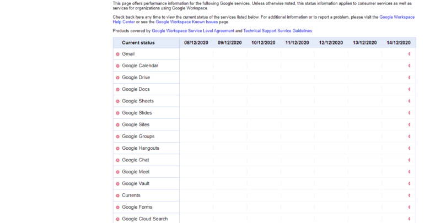Viewport: 430px width, 223px height.
Task: Open Google Docs' 14/12/2020 outage marker
Action: tap(410, 89)
